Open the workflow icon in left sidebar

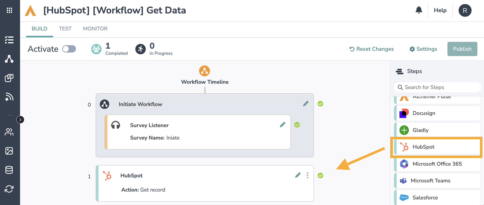[x=9, y=59]
